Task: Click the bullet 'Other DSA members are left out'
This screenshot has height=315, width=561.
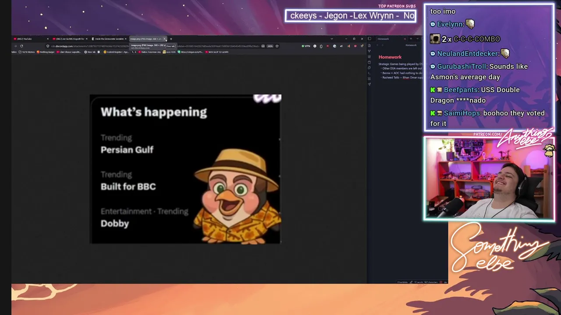Action: pos(402,69)
